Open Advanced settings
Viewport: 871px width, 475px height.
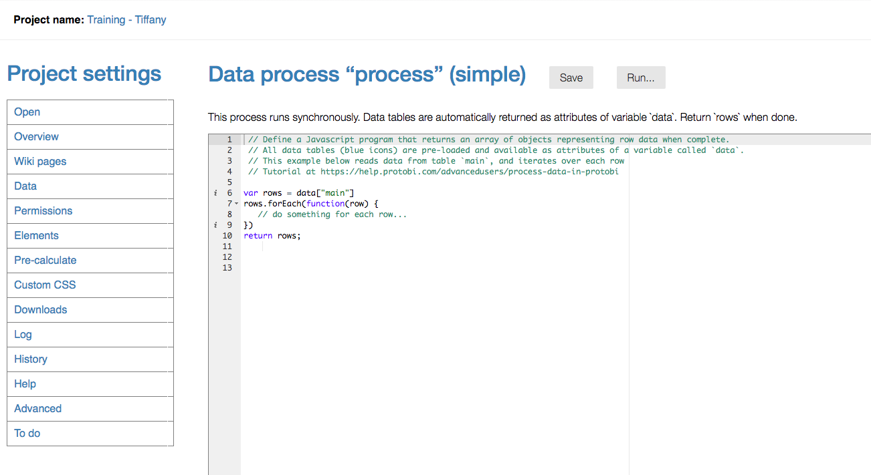click(x=37, y=408)
